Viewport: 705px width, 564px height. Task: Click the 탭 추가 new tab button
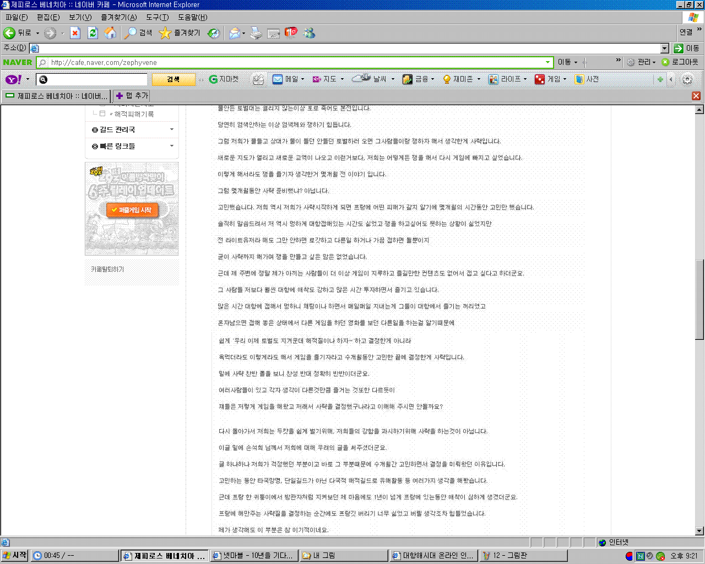[x=132, y=96]
